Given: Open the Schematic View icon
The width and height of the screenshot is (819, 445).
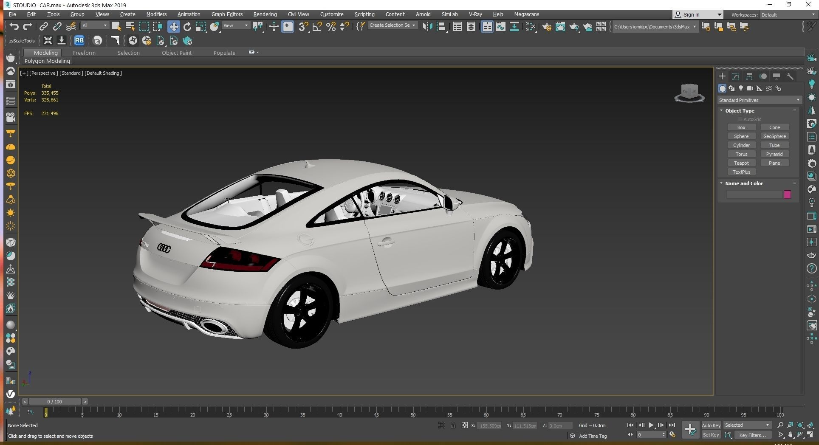Looking at the screenshot, I should click(514, 27).
